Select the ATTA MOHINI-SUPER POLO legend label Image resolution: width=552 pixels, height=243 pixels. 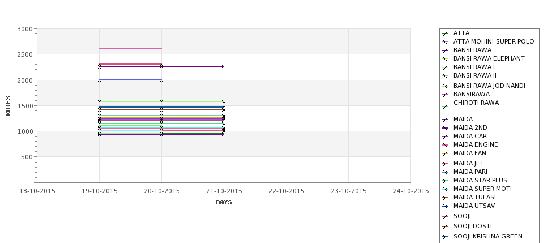pyautogui.click(x=494, y=41)
